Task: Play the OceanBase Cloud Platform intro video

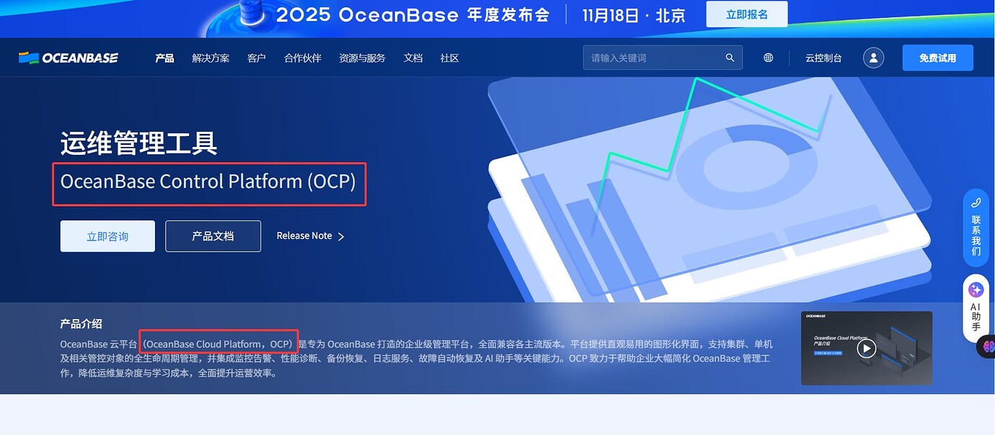Action: 866,348
